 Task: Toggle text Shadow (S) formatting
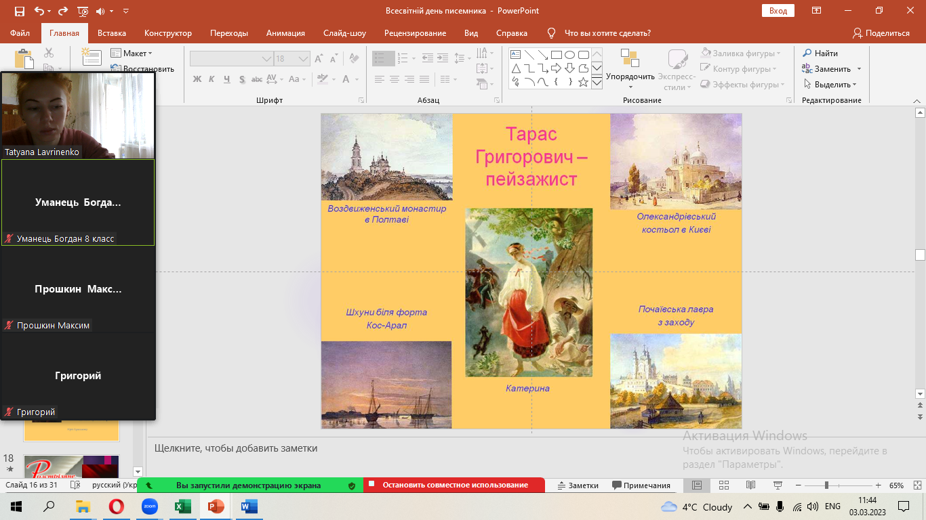pos(241,79)
